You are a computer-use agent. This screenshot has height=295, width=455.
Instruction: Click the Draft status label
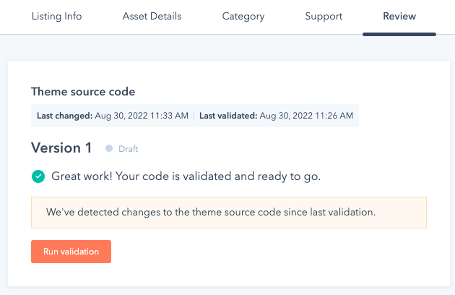pos(128,149)
